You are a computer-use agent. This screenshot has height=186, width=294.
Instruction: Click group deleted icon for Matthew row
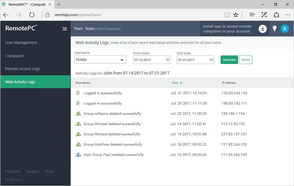[x=78, y=144]
